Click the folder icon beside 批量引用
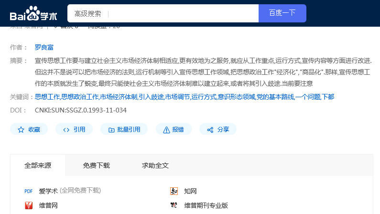This screenshot has width=380, height=214. pos(111,130)
